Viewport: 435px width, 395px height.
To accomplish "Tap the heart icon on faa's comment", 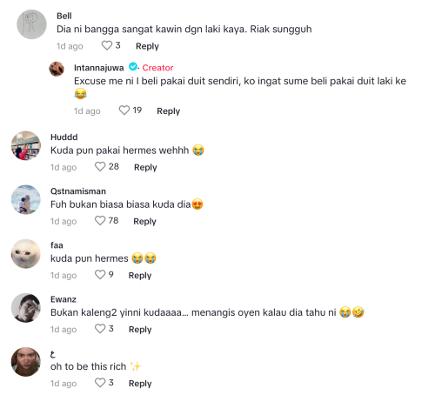I will (100, 275).
